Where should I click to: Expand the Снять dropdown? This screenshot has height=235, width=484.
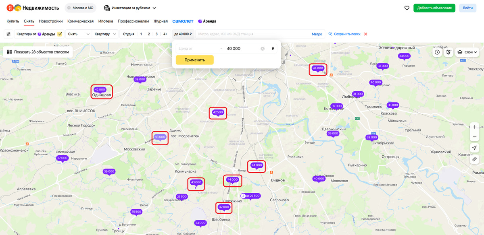coord(78,34)
